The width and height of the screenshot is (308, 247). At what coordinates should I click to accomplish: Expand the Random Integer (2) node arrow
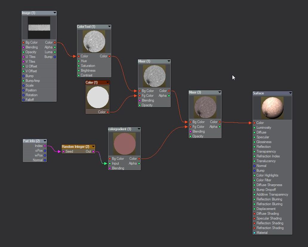[93, 147]
